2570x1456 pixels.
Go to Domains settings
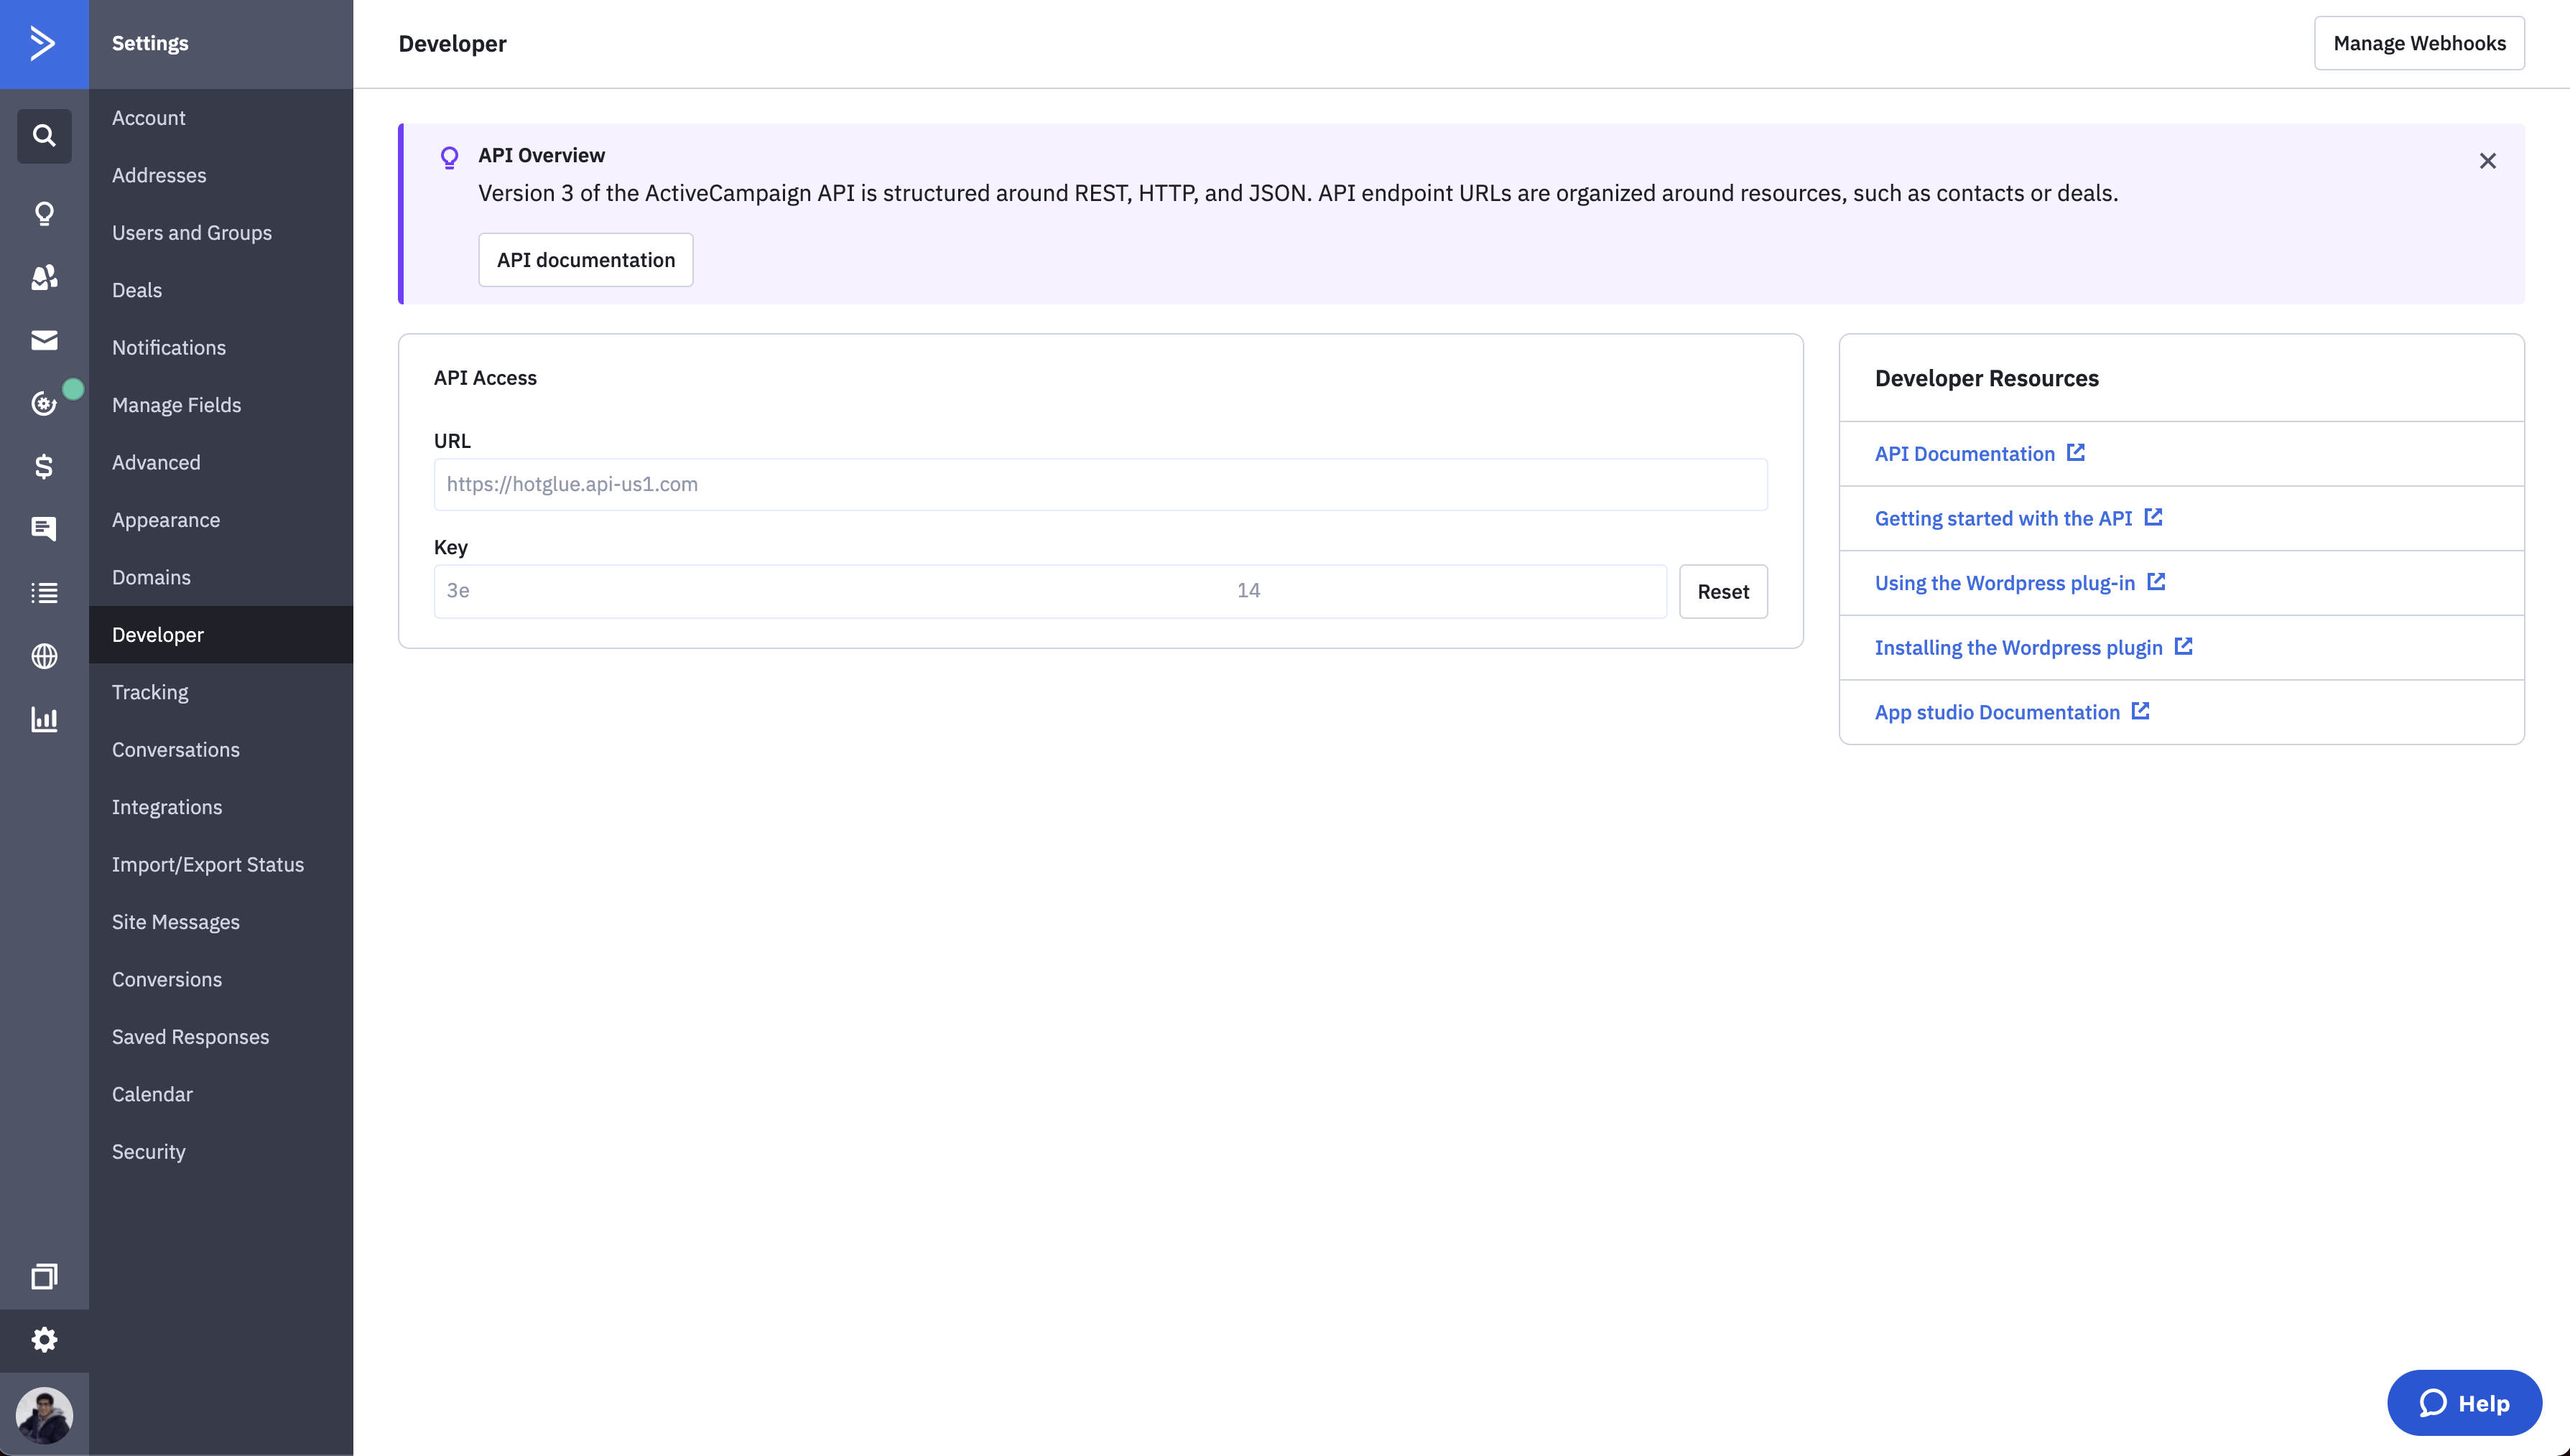221,578
